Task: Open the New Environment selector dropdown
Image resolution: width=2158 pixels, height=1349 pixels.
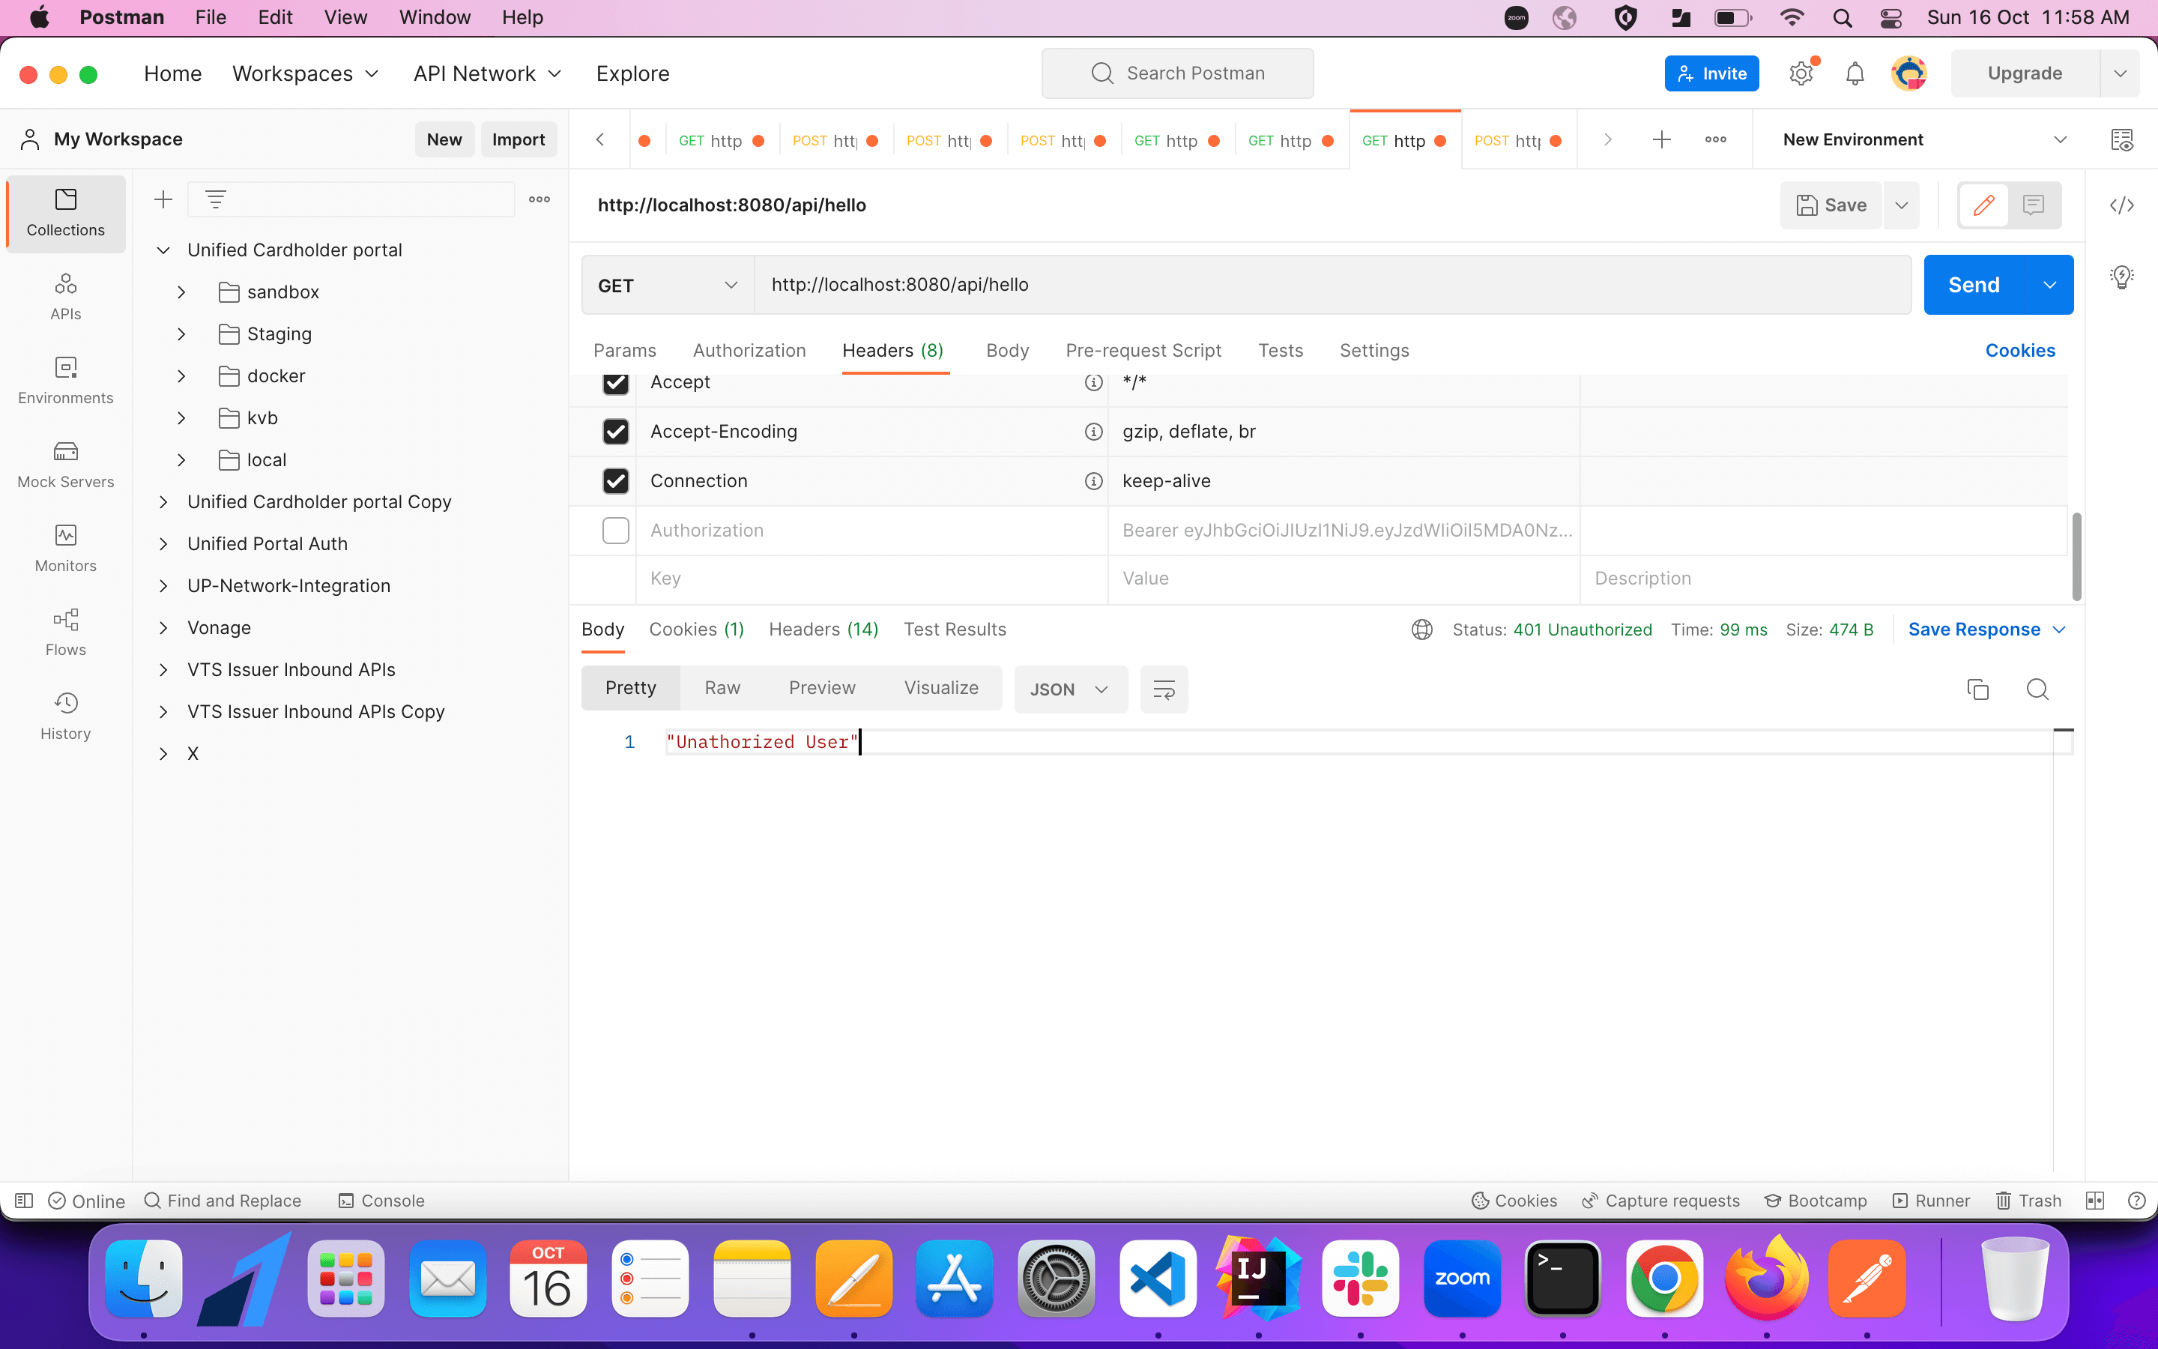Action: 1924,139
